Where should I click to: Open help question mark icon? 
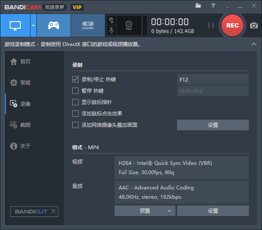[213, 5]
